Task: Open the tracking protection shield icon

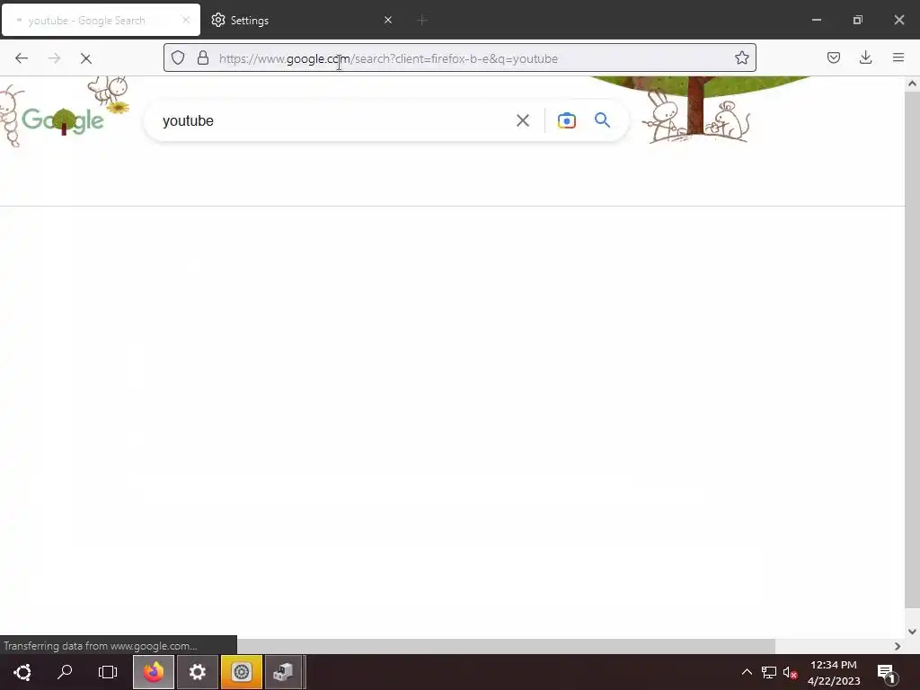Action: tap(178, 57)
